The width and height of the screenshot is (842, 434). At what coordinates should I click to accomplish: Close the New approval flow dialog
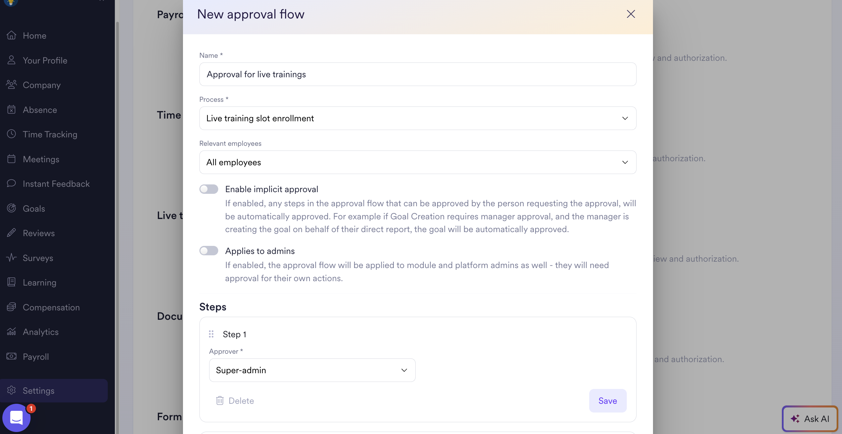tap(631, 14)
